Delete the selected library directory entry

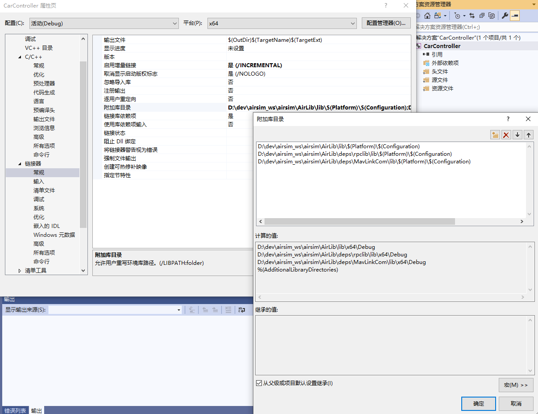(x=506, y=134)
